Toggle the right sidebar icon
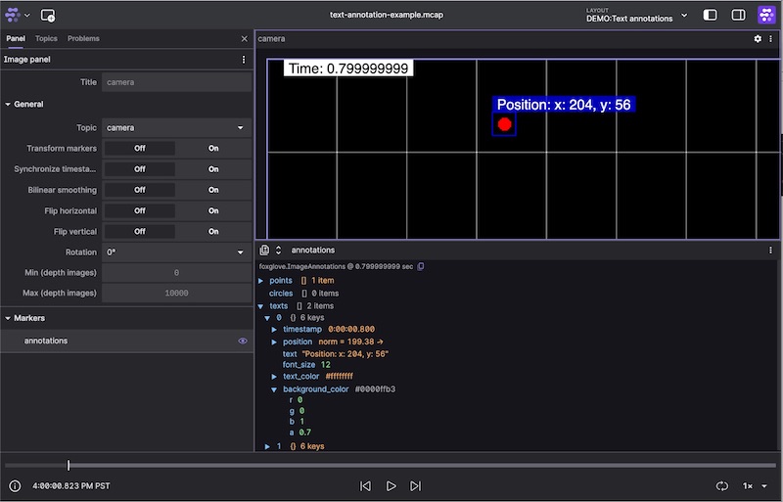Screen dimensions: 783x502 pos(739,15)
